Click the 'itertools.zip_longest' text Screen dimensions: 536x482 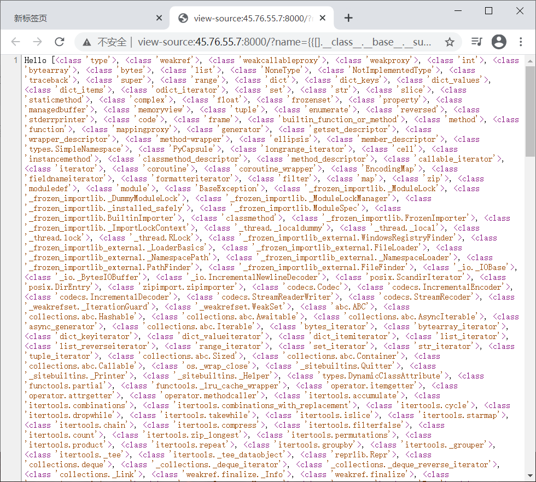click(x=193, y=435)
